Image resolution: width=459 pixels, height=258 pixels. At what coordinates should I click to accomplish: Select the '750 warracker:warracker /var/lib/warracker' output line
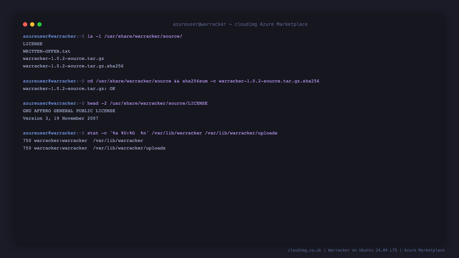tap(83, 140)
